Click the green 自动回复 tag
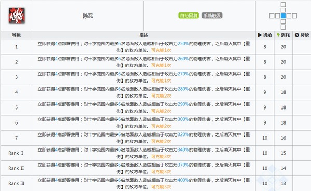This screenshot has height=191, width=311. point(188,16)
